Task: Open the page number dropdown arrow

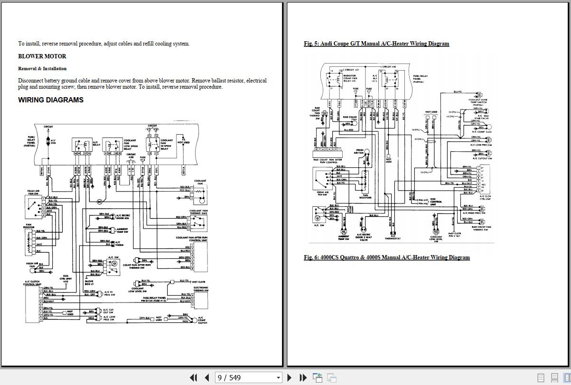Action: pyautogui.click(x=278, y=378)
